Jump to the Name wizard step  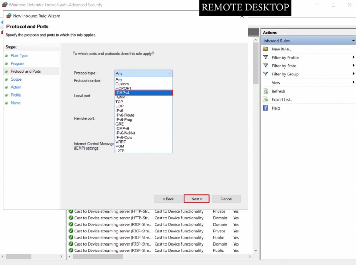(15, 103)
